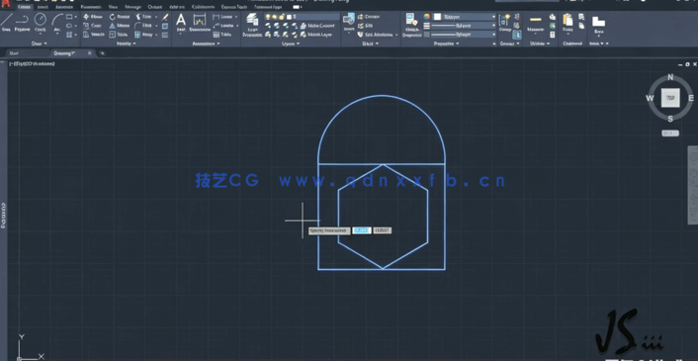Activate the Scale tool
The image size is (698, 361).
point(119,35)
